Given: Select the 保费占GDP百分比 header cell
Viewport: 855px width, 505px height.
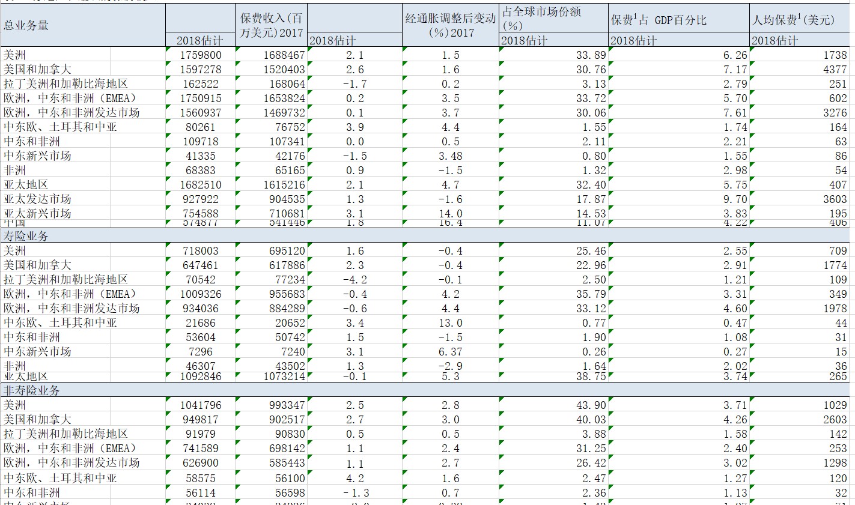Looking at the screenshot, I should tap(659, 20).
